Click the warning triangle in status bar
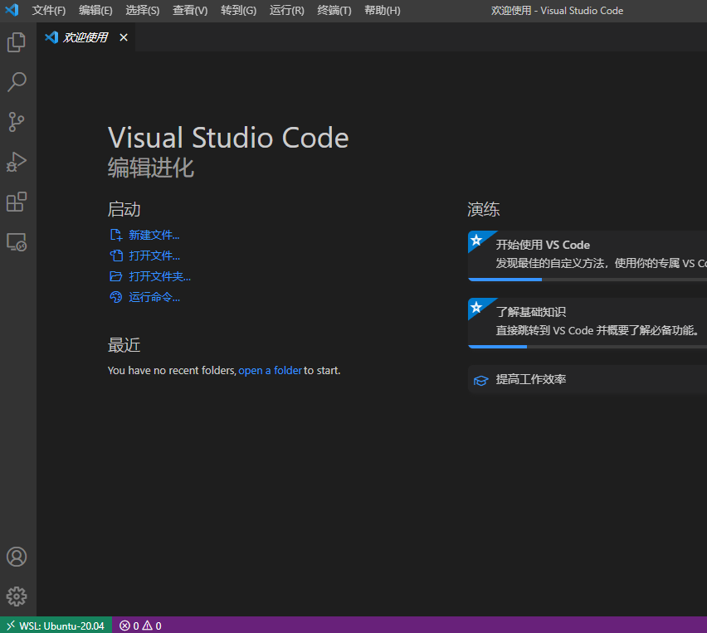The height and width of the screenshot is (633, 707). (148, 626)
